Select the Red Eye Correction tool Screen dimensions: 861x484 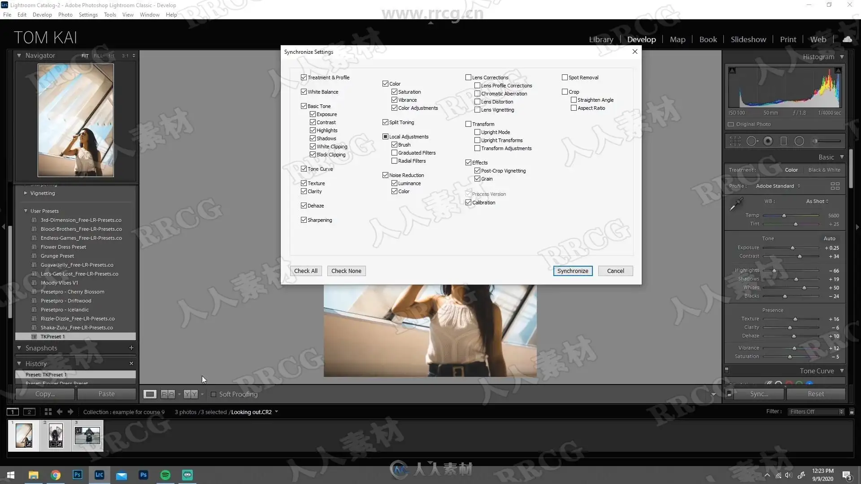click(768, 141)
